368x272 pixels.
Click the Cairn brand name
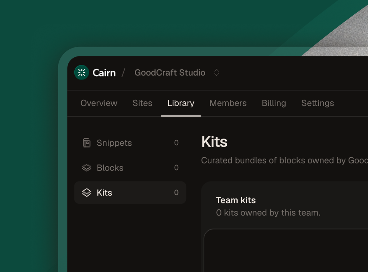(x=104, y=73)
